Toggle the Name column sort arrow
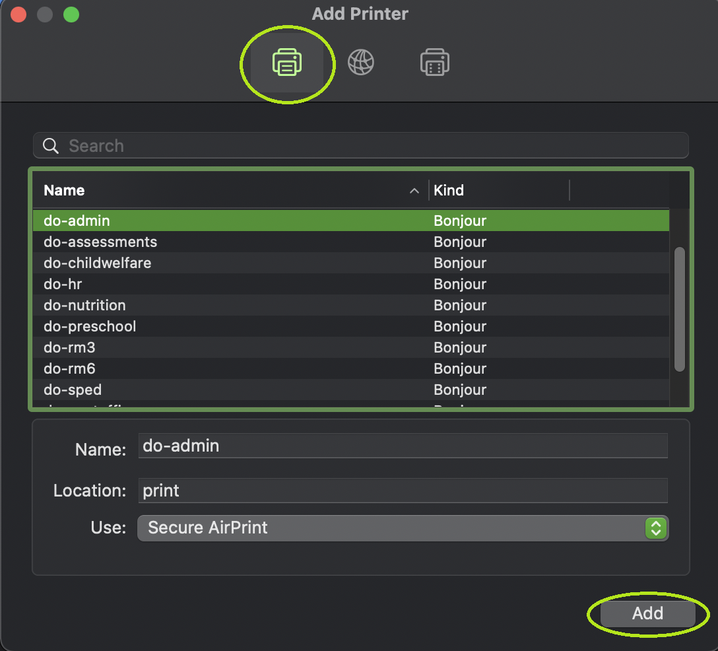718x651 pixels. click(x=414, y=191)
